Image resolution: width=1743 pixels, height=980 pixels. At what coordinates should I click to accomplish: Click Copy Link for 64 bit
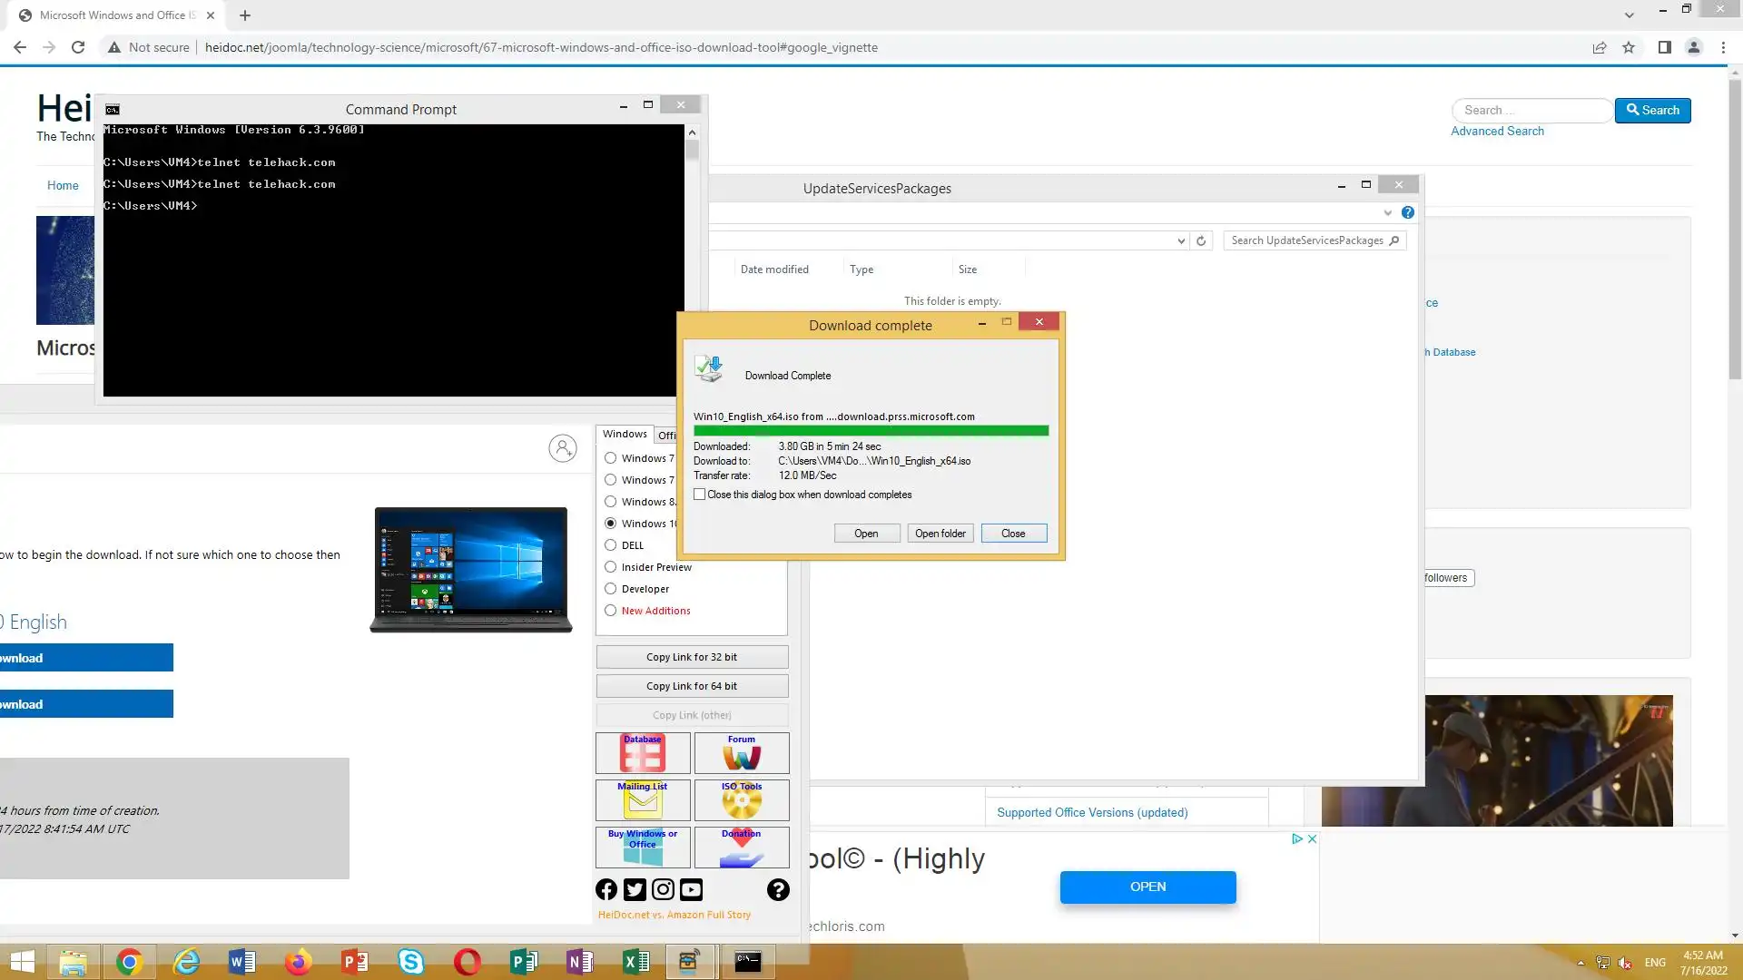[692, 686]
